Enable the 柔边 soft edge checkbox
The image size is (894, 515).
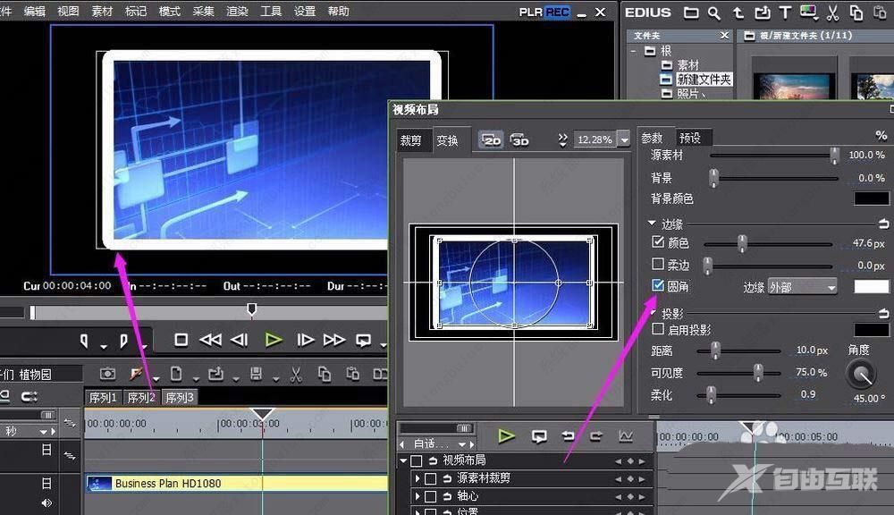(x=658, y=264)
